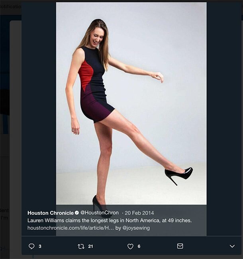Follow the houstonchronicle.com article link
Image resolution: width=243 pixels, height=259 pixels.
point(71,228)
